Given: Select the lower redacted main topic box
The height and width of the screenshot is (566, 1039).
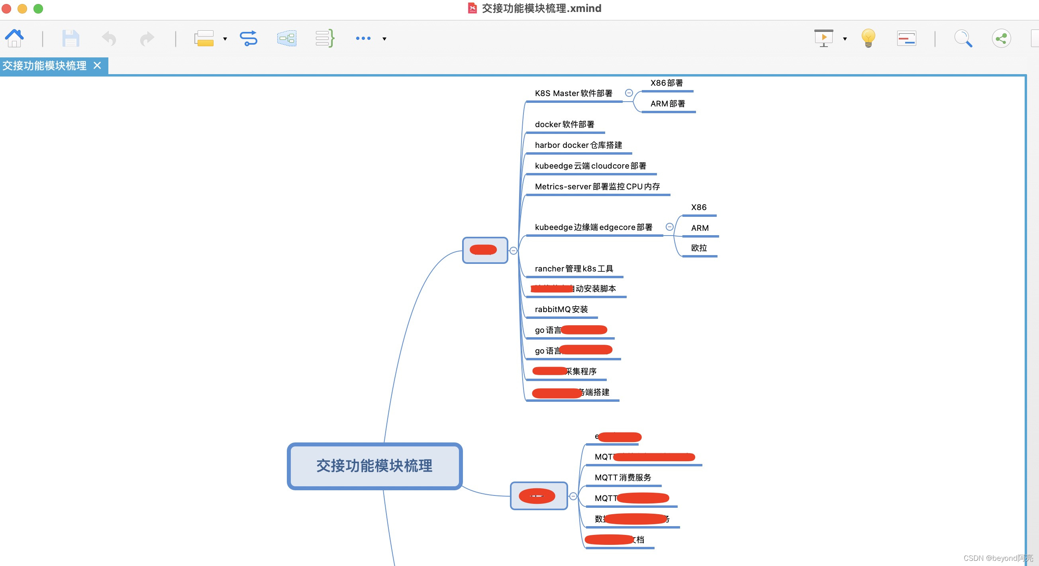Looking at the screenshot, I should pyautogui.click(x=539, y=496).
